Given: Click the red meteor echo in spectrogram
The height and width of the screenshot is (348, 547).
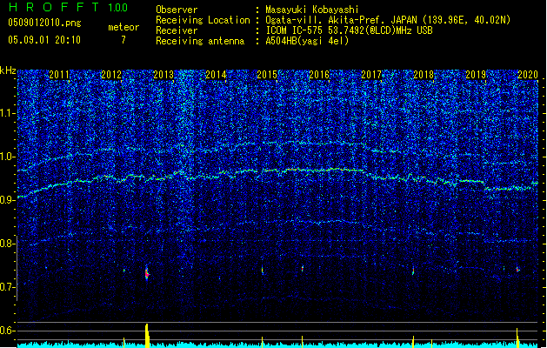Looking at the screenshot, I should coord(147,273).
